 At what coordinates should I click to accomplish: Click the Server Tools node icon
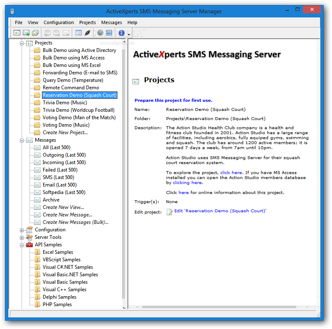coord(29,237)
